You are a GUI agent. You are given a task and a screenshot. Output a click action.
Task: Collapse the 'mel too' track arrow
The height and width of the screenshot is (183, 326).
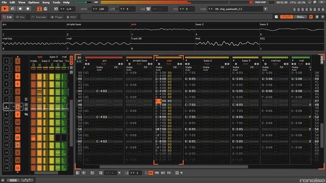point(263,60)
